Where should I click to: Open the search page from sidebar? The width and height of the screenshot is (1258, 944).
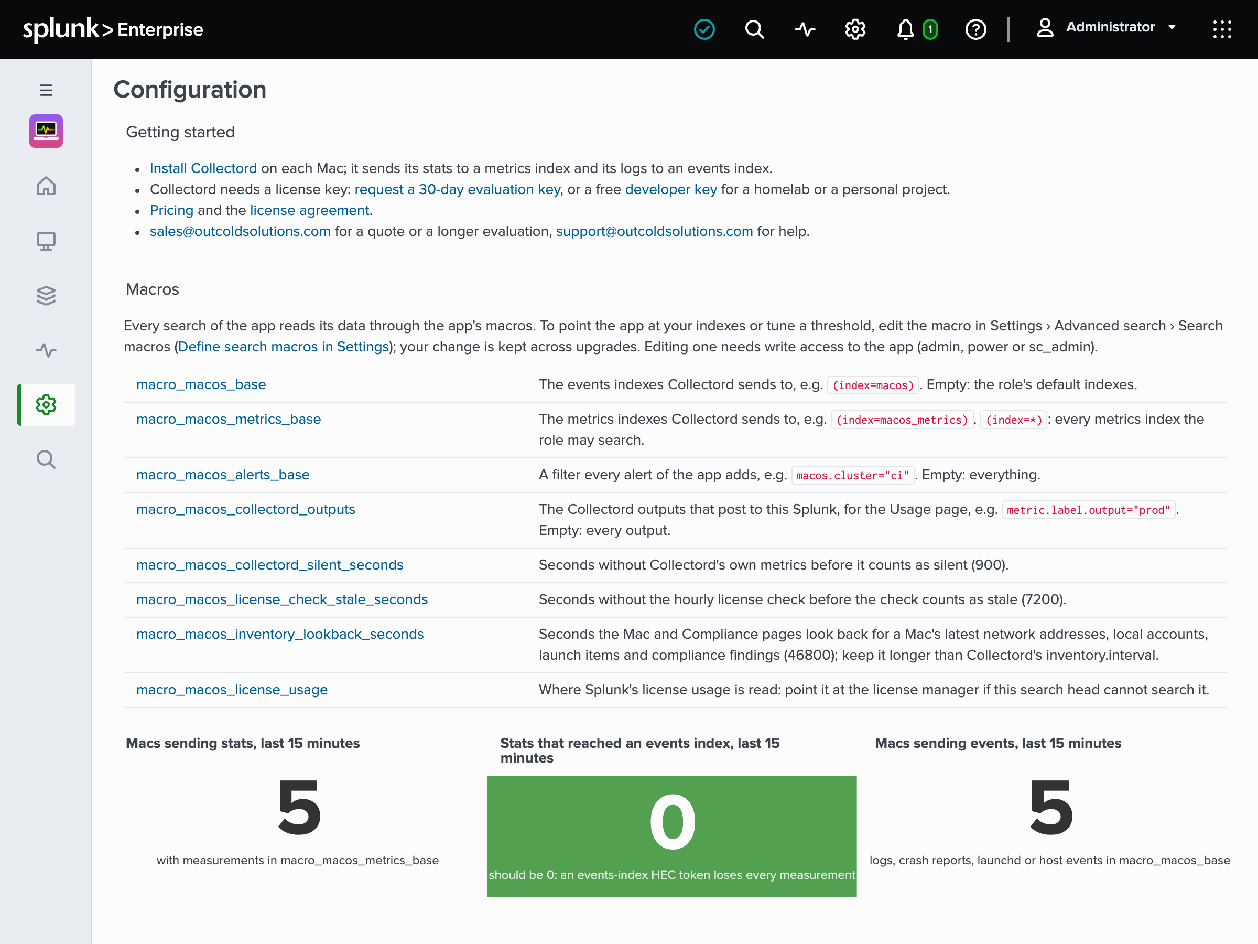pos(46,459)
